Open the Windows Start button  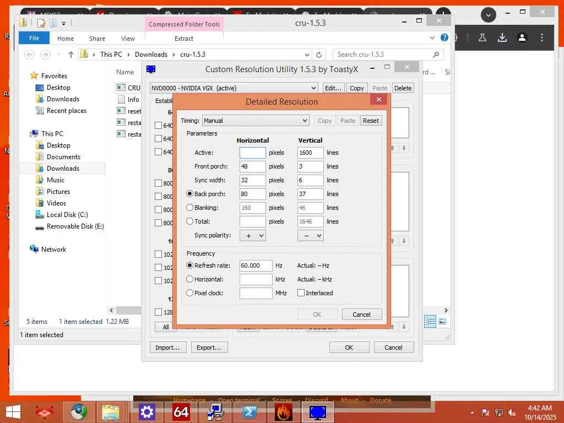tap(13, 412)
